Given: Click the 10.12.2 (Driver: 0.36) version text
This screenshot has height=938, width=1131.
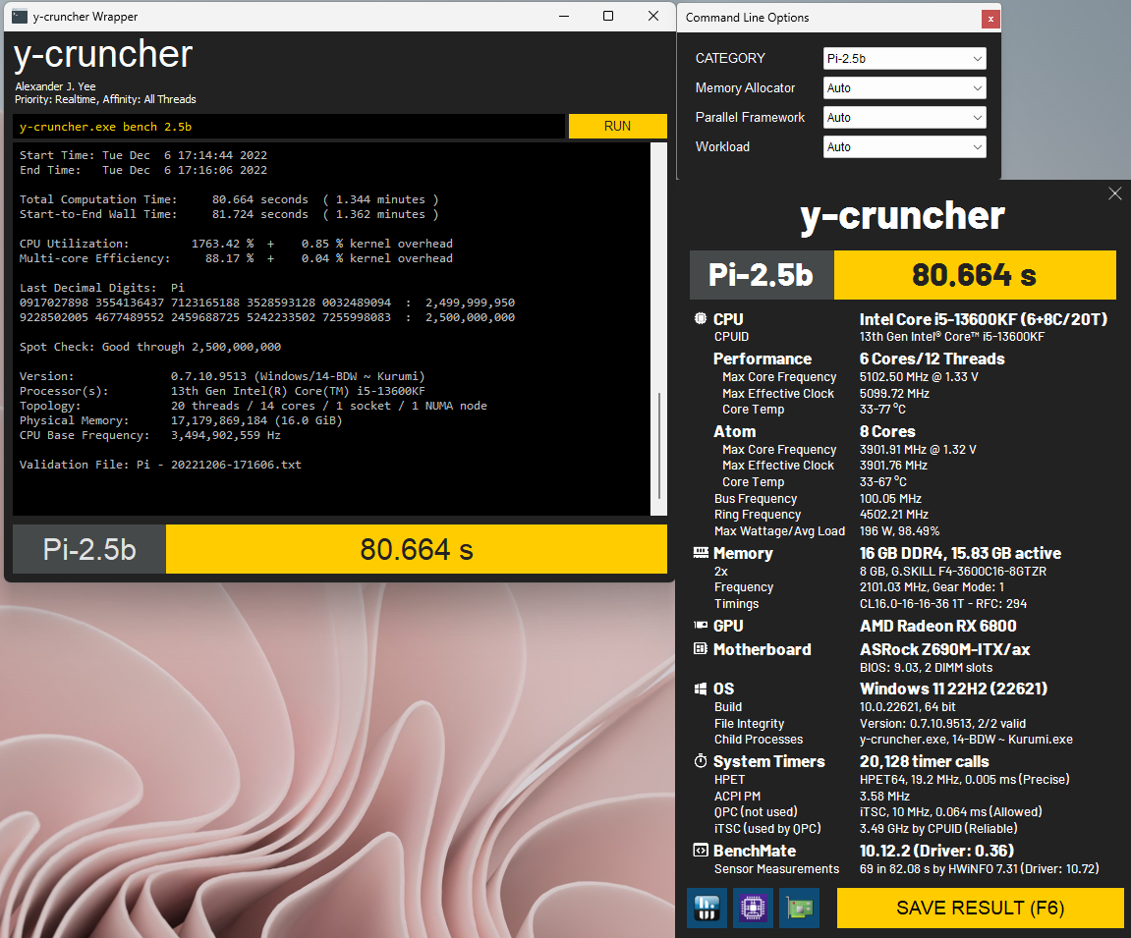Looking at the screenshot, I should pyautogui.click(x=937, y=851).
